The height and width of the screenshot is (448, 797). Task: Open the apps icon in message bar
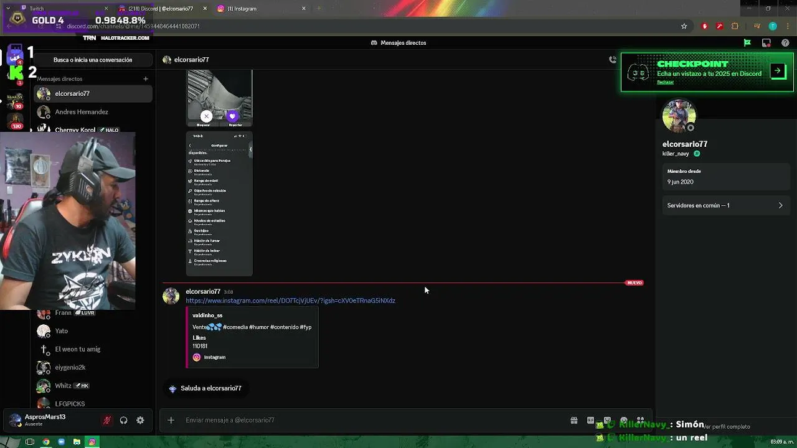(640, 420)
